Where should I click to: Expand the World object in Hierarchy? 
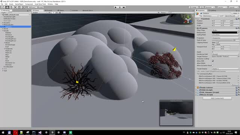pos(3,29)
